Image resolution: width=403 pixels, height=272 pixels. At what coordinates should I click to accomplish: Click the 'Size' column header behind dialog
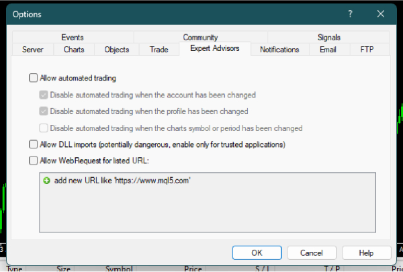[x=64, y=269]
